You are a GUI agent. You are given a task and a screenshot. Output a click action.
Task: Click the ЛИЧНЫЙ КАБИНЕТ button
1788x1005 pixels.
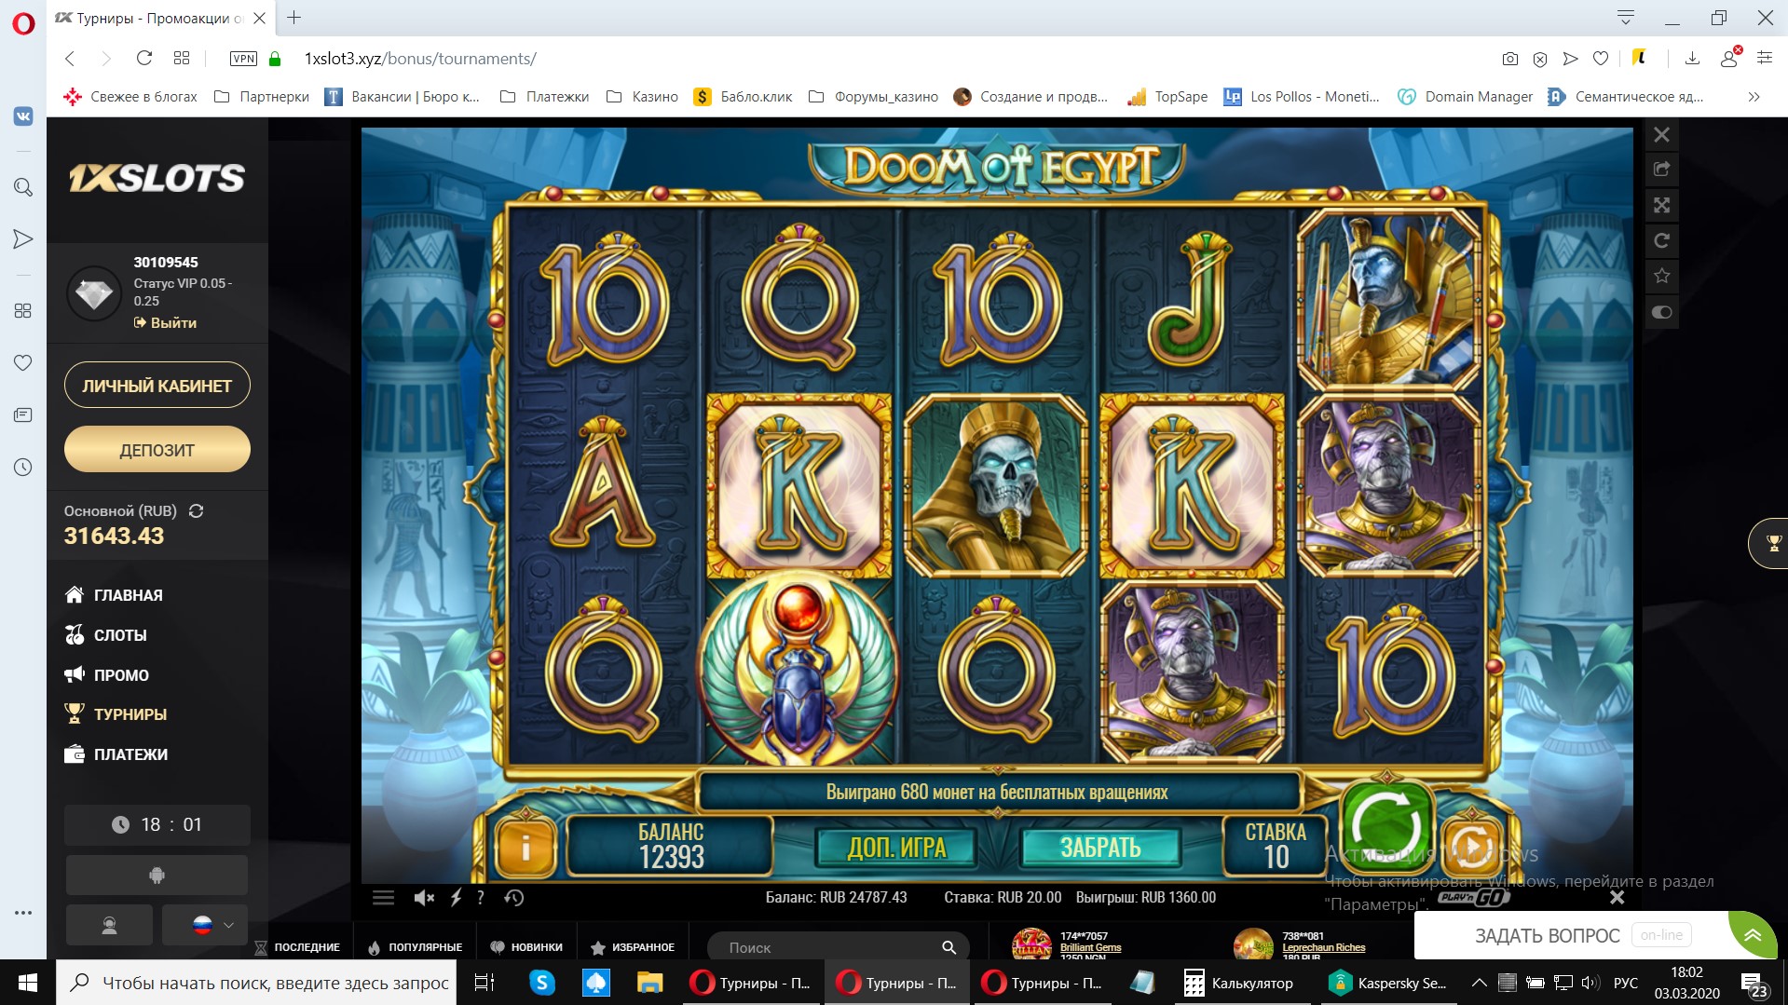(157, 386)
